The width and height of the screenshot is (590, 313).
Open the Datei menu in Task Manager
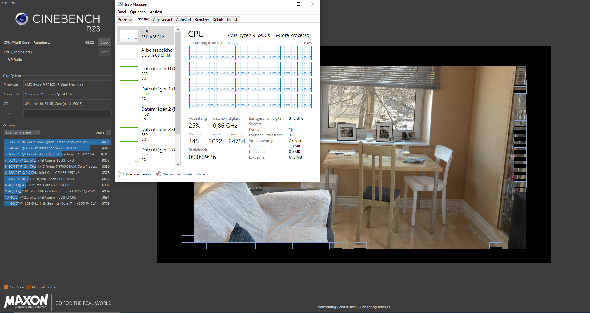[x=122, y=12]
